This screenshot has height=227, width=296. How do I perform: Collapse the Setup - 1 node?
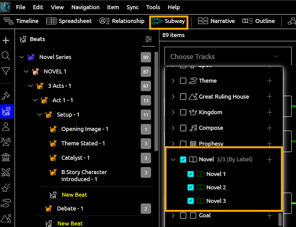(x=39, y=114)
